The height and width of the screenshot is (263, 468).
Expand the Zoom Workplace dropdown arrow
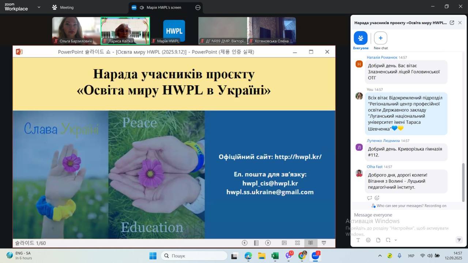tap(39, 7)
